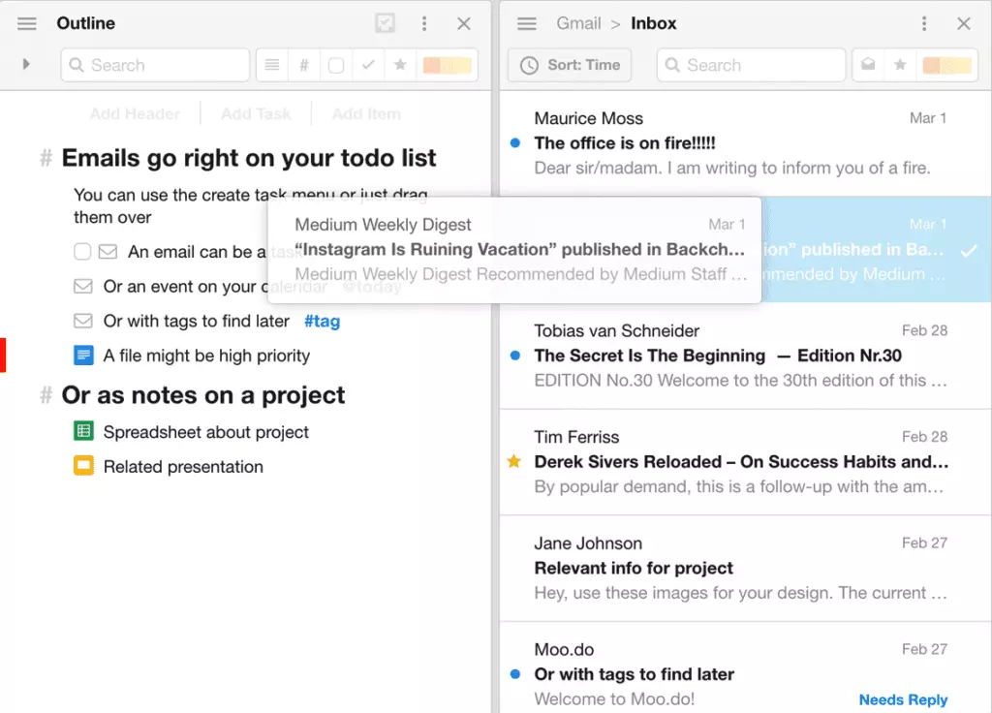Screen dimensions: 992x713
Task: Open Outline pane more options menu
Action: [424, 24]
